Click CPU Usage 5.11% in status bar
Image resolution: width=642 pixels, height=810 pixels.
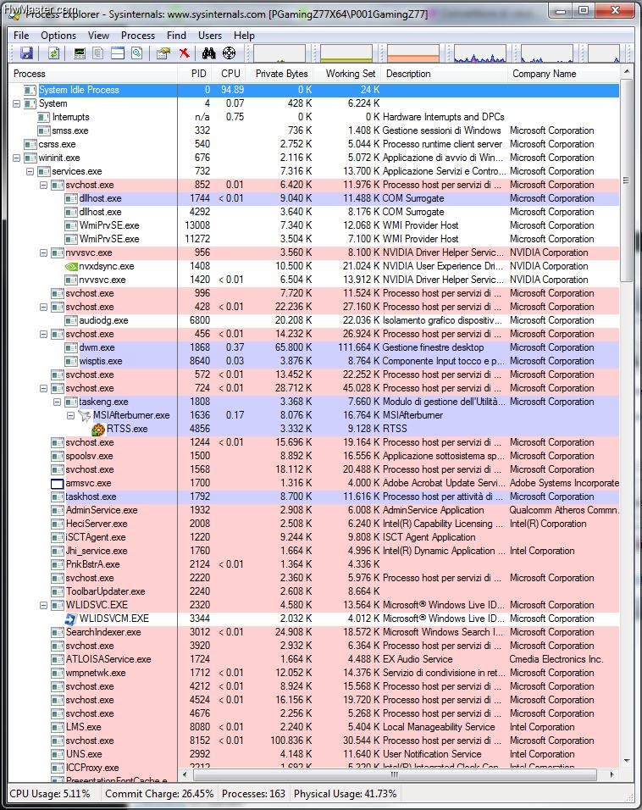pyautogui.click(x=50, y=794)
